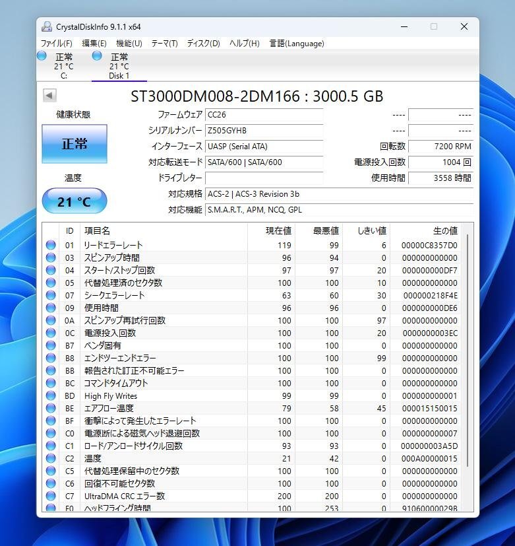Open the テーマ(T) menu
This screenshot has width=515, height=546.
(x=164, y=44)
